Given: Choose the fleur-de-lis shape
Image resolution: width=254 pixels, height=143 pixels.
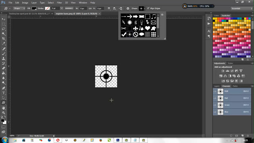Looking at the screenshot, I should pyautogui.click(x=135, y=28).
